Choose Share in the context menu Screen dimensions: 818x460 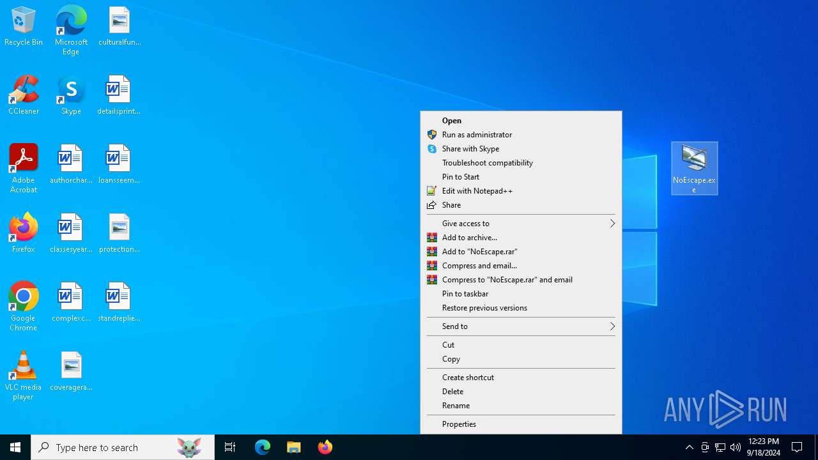521,205
